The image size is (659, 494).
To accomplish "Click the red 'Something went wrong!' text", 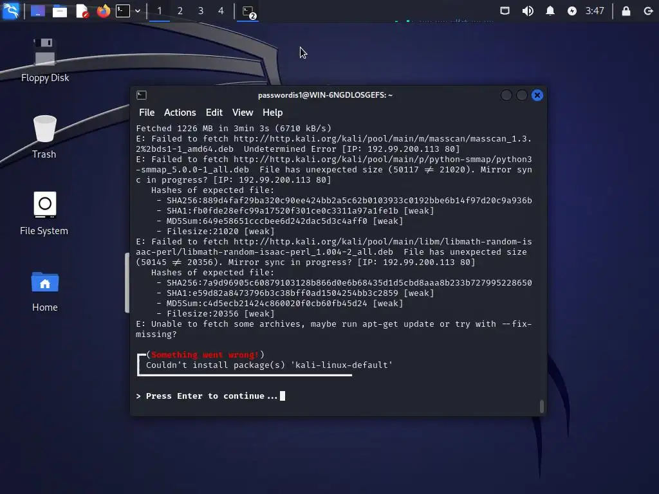I will (205, 355).
